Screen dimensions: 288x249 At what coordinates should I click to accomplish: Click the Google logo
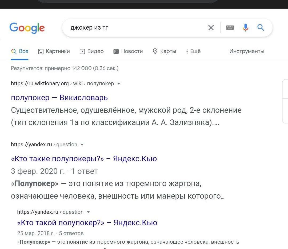pos(27,28)
